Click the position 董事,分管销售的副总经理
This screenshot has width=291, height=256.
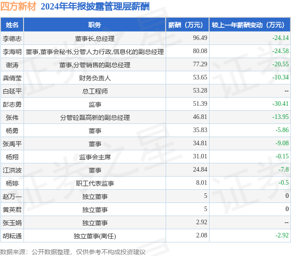95,65
